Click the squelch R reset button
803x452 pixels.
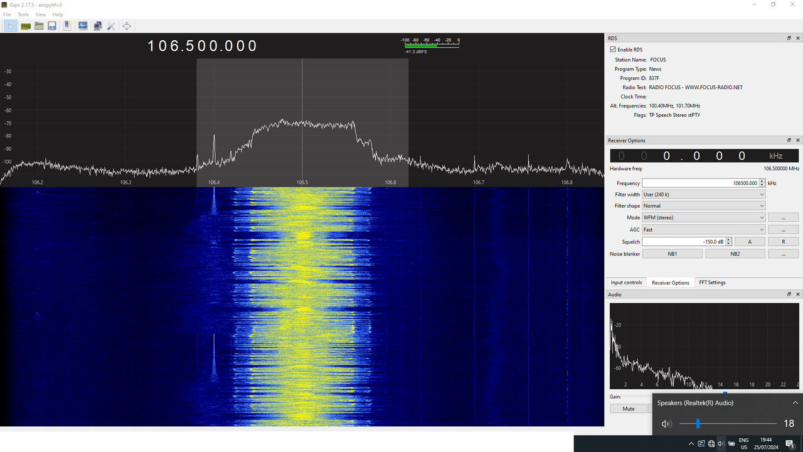pyautogui.click(x=784, y=242)
